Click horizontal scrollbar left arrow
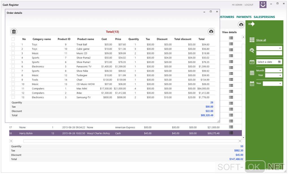 (11, 141)
